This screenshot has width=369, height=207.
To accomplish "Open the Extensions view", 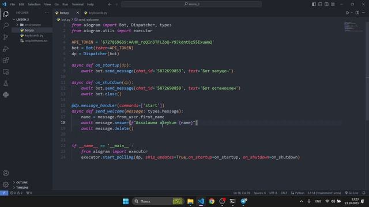I will (x=6, y=60).
